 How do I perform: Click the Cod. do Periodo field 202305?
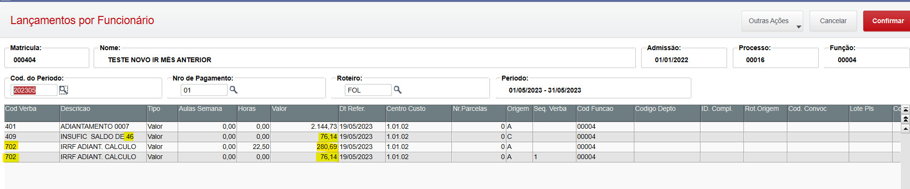coord(34,90)
